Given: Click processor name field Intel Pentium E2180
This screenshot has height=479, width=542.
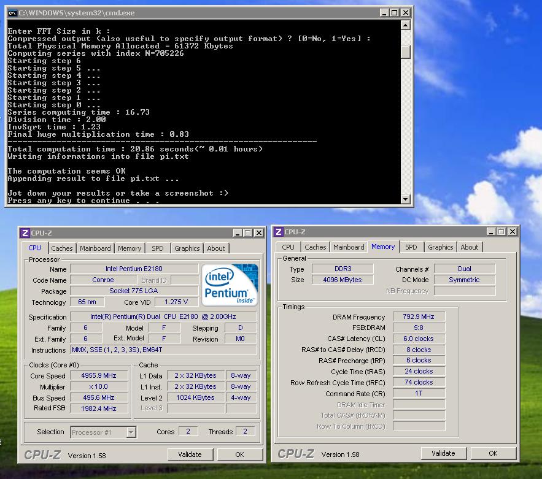Looking at the screenshot, I should (x=134, y=269).
